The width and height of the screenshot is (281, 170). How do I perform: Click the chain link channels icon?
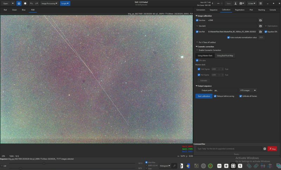click(174, 166)
